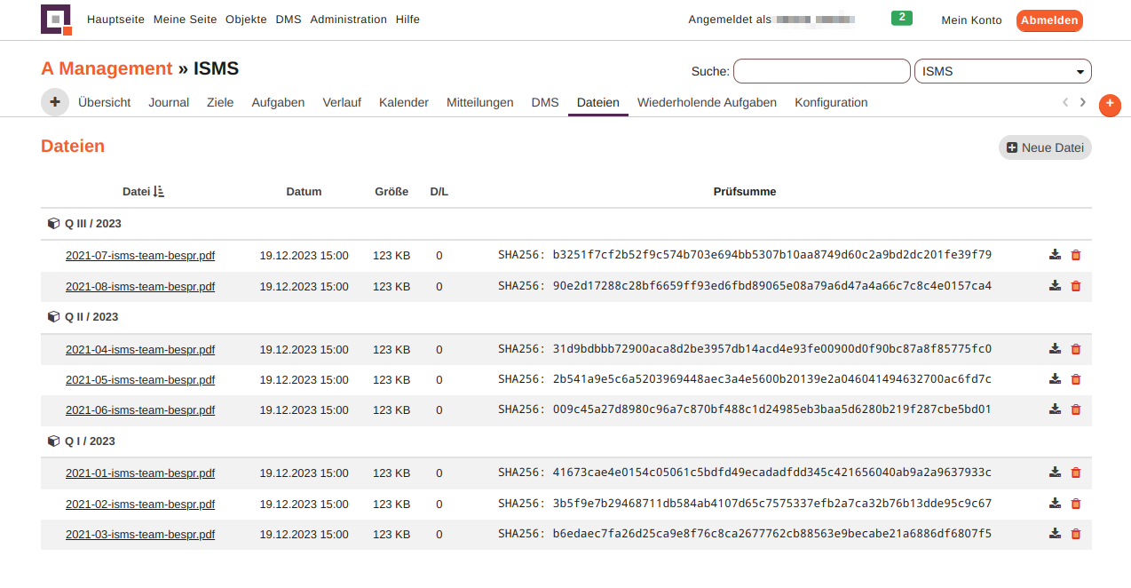Download the 2021-04-isms-team-bespr.pdf file
The width and height of the screenshot is (1131, 588).
1055,348
